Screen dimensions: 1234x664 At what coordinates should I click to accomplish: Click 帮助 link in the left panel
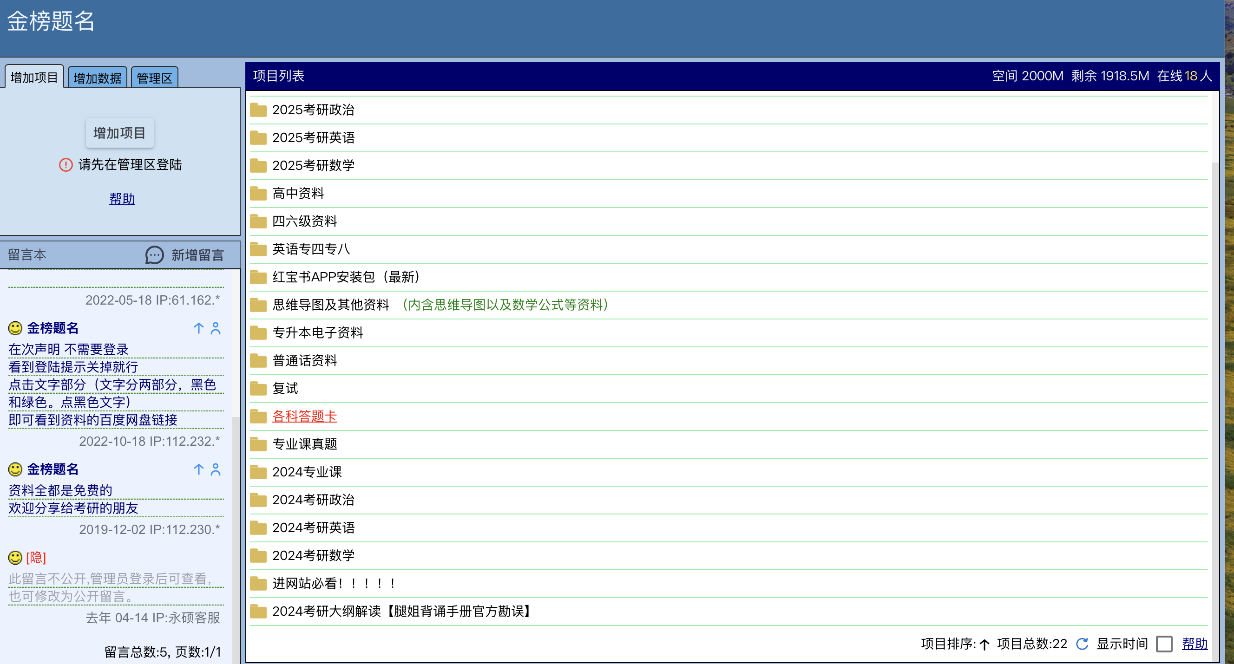(x=122, y=199)
